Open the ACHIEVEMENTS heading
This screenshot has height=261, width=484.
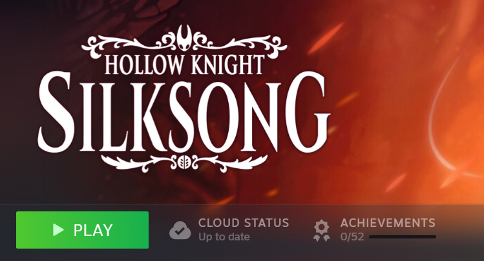tap(388, 223)
